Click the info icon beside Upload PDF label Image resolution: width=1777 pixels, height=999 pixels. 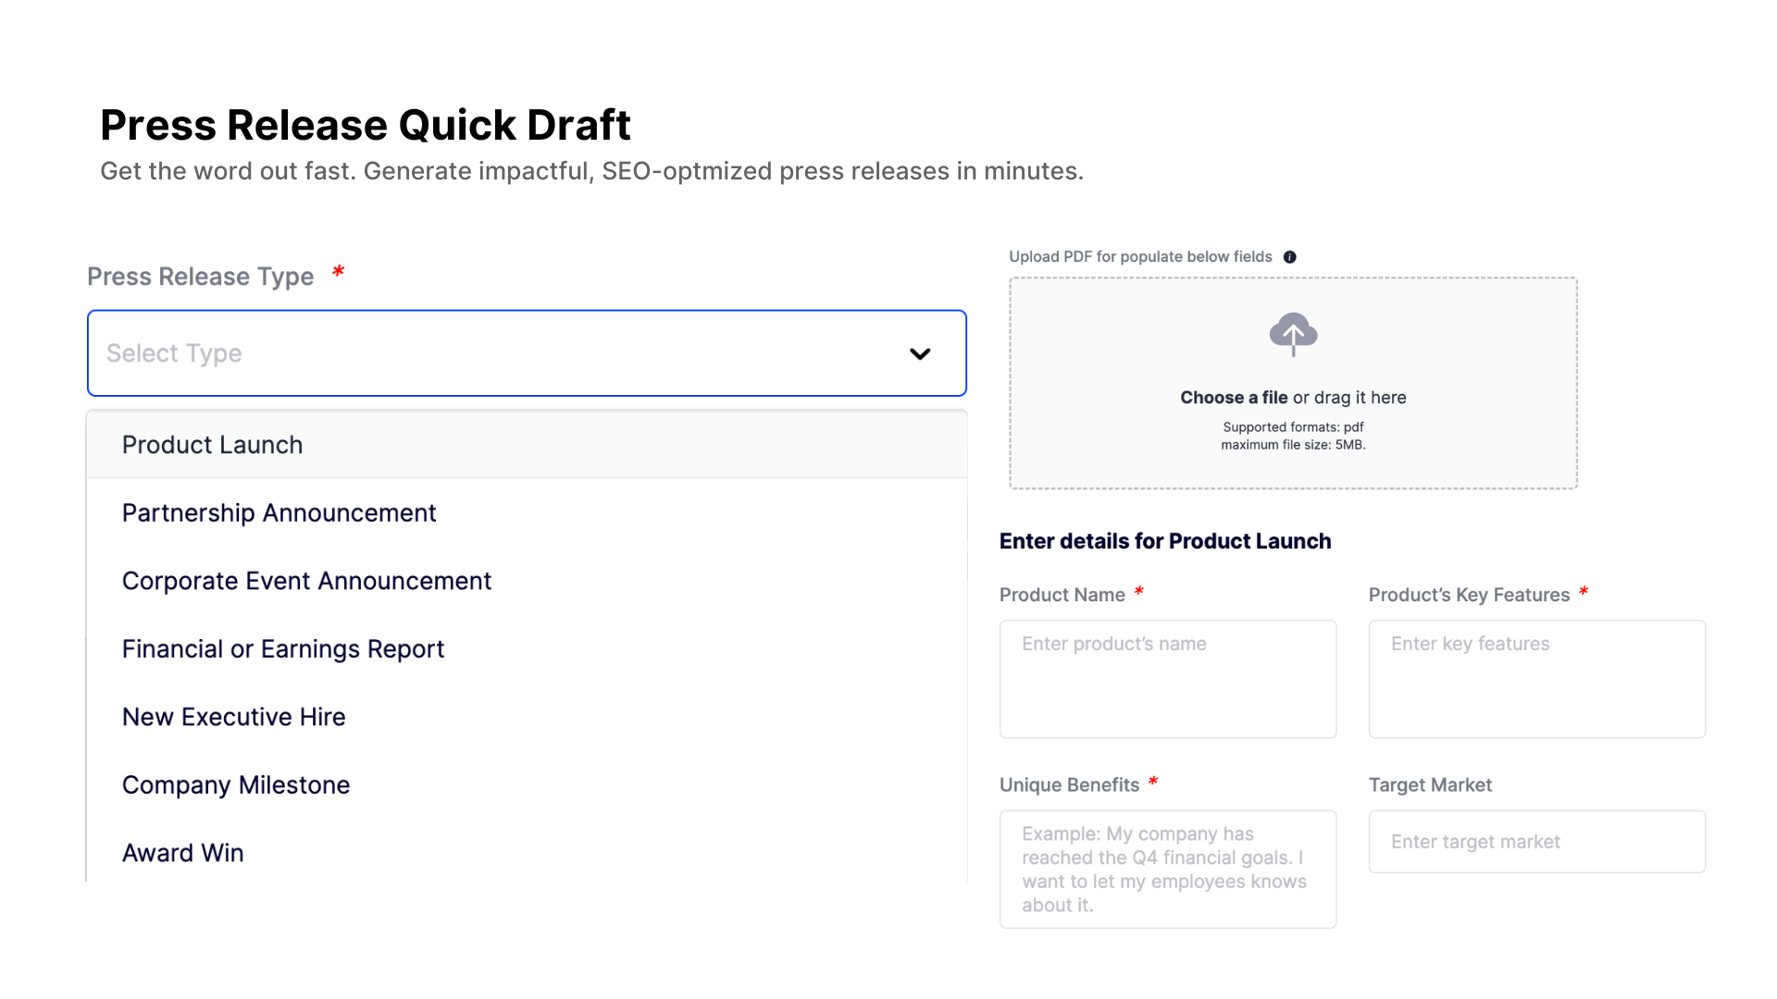coord(1289,257)
